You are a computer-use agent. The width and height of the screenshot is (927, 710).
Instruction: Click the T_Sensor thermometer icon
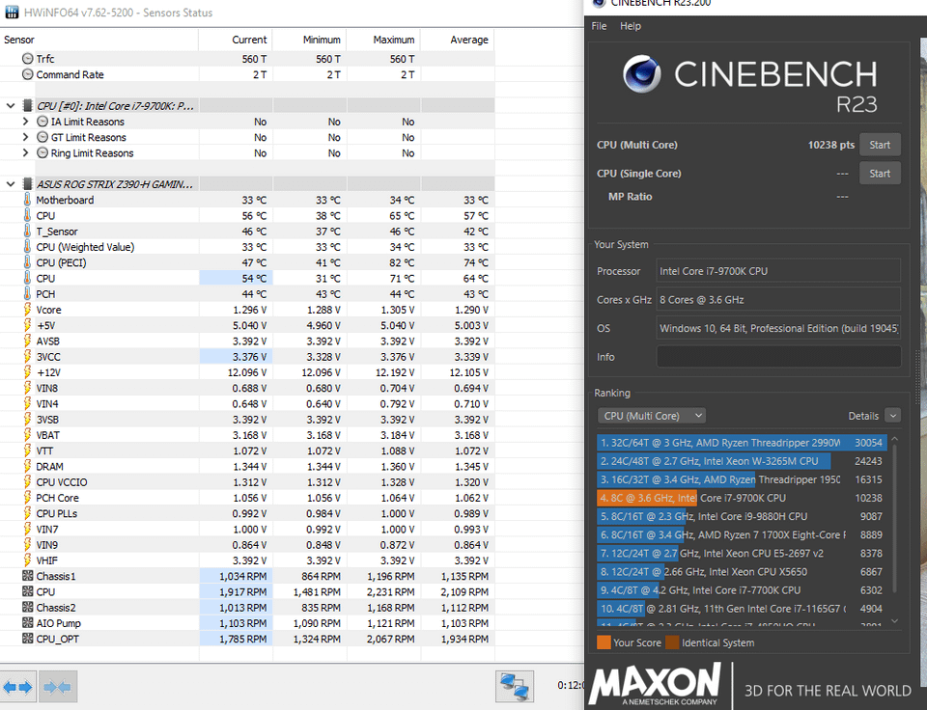[27, 231]
